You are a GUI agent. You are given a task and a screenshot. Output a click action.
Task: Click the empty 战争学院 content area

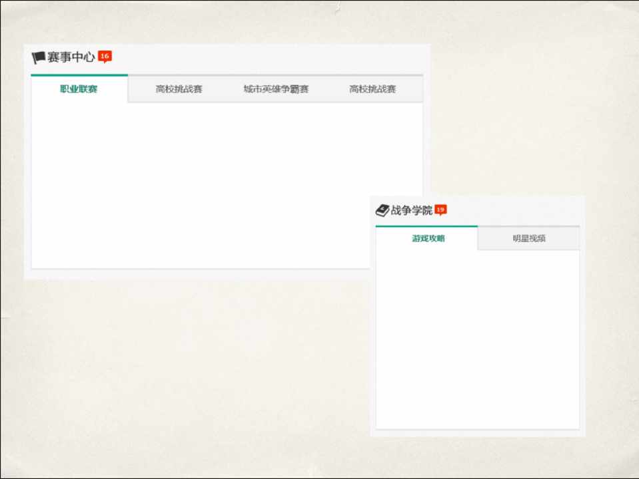pyautogui.click(x=477, y=339)
